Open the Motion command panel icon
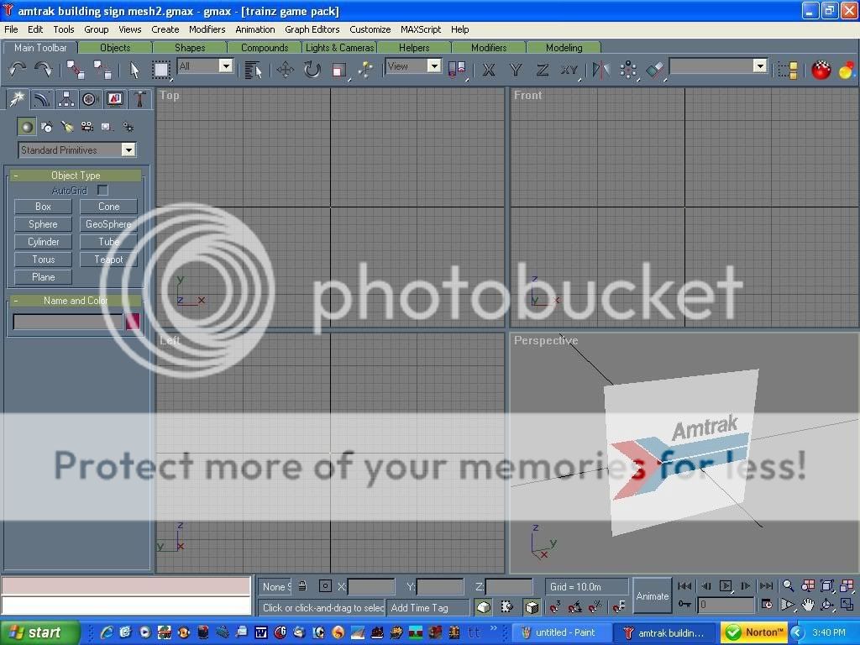This screenshot has width=860, height=645. point(90,99)
